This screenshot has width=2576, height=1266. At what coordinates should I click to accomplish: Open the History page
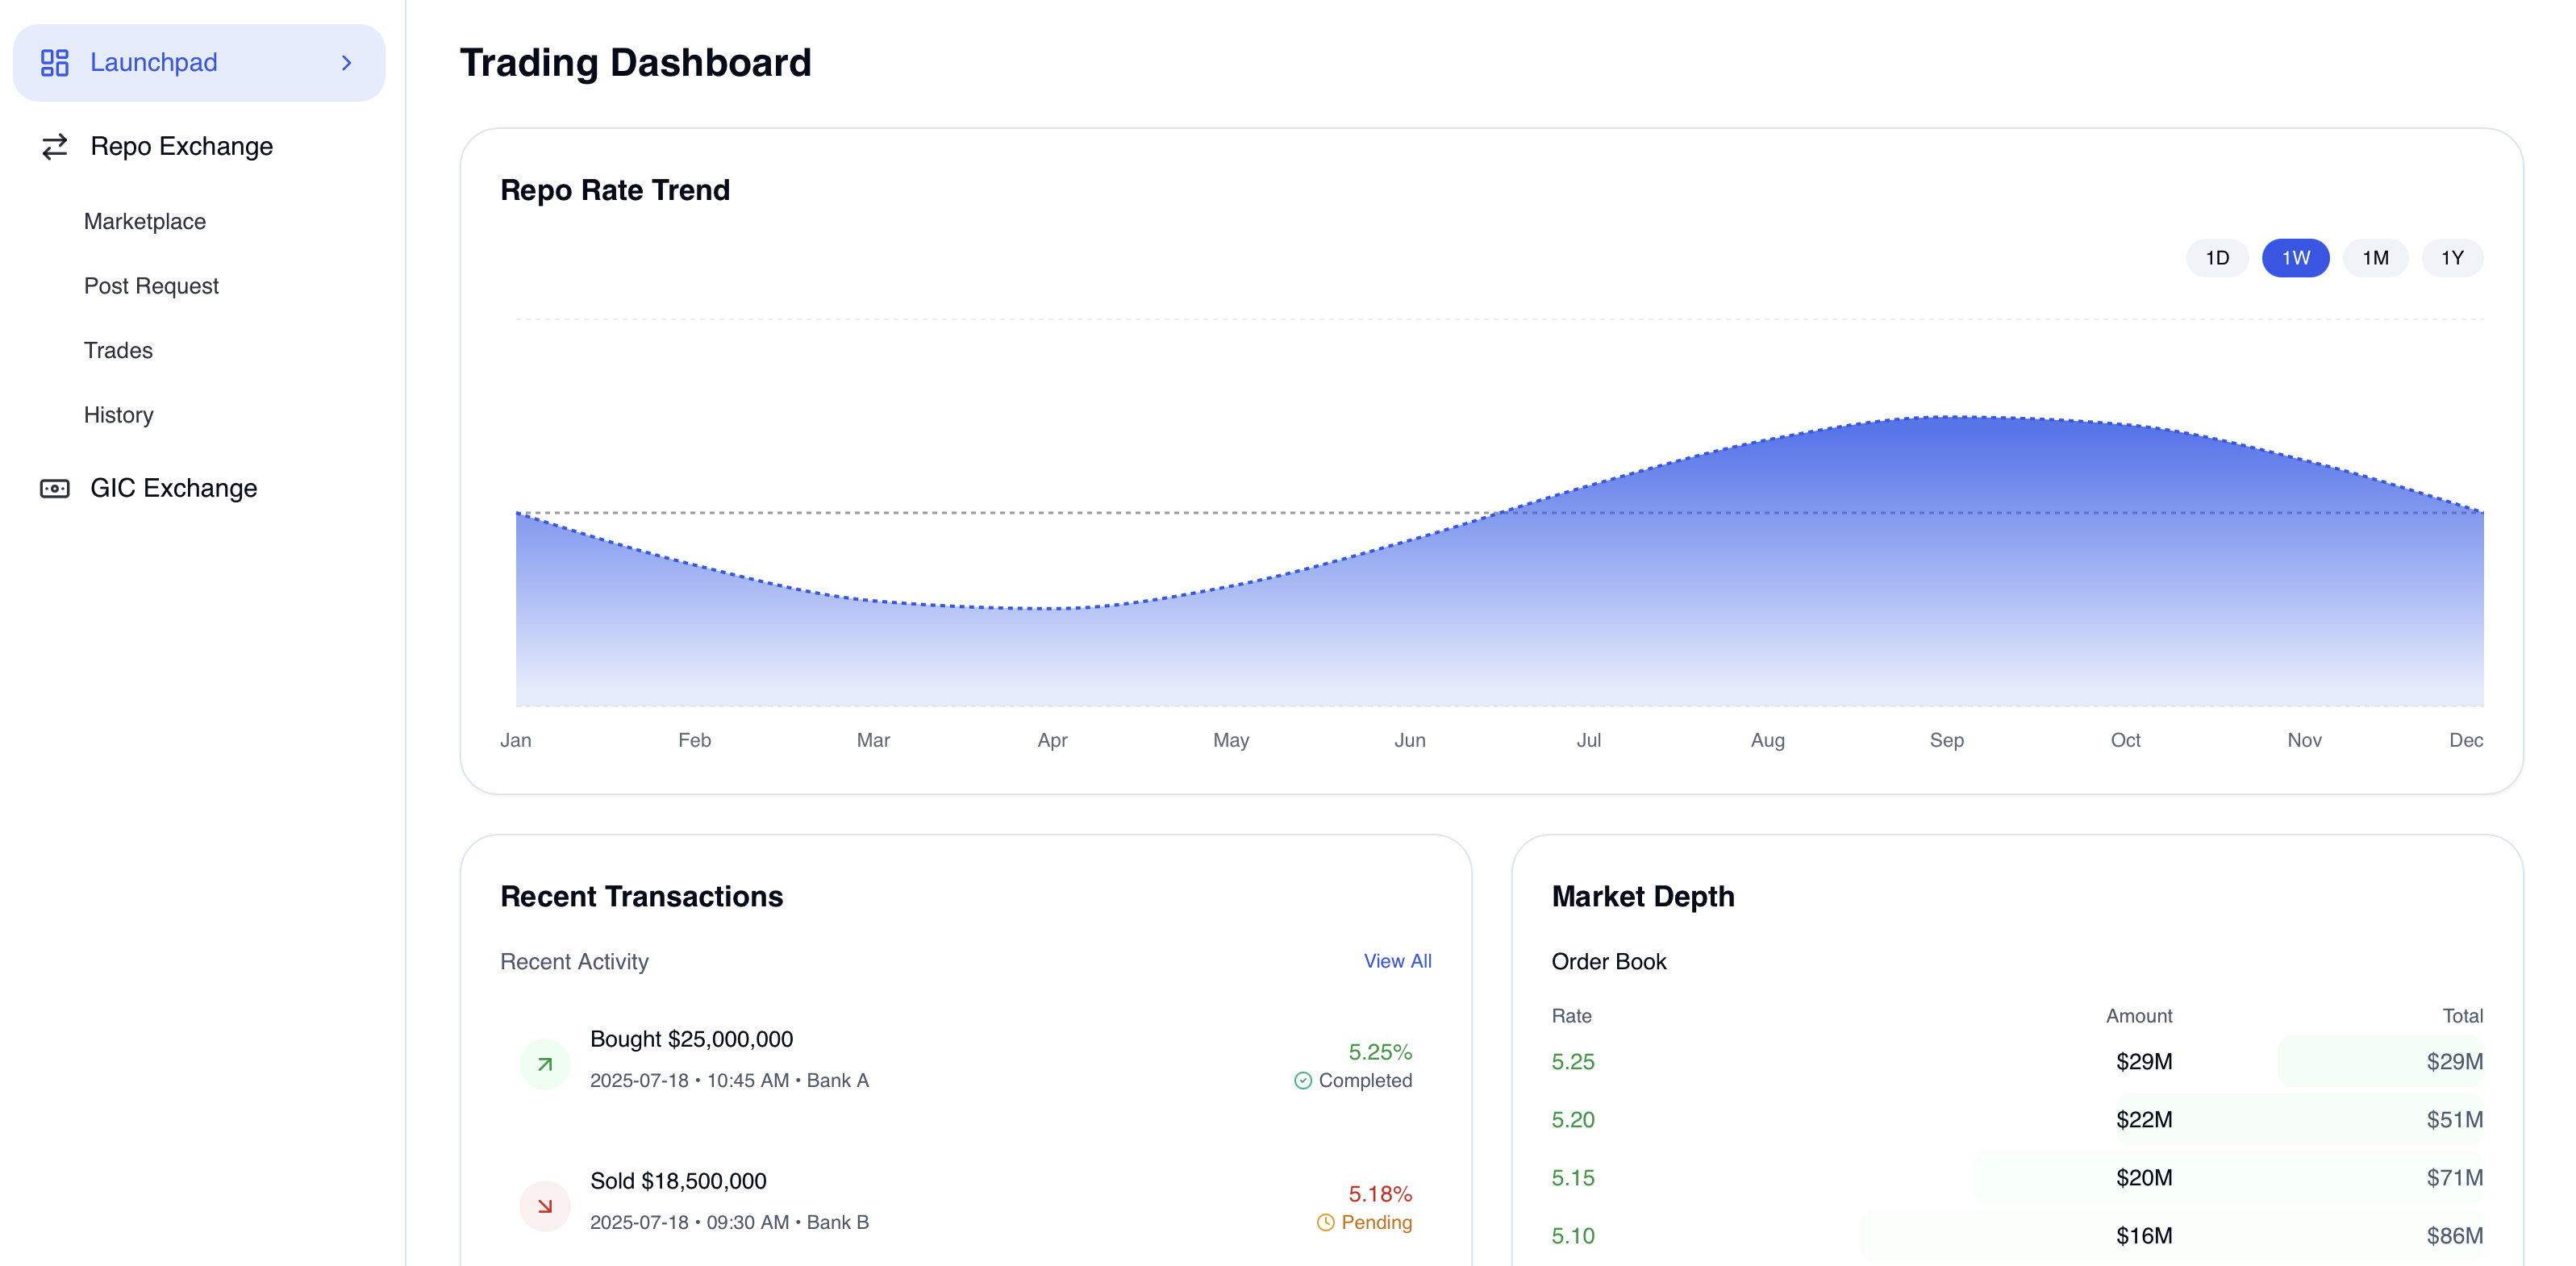(x=119, y=415)
